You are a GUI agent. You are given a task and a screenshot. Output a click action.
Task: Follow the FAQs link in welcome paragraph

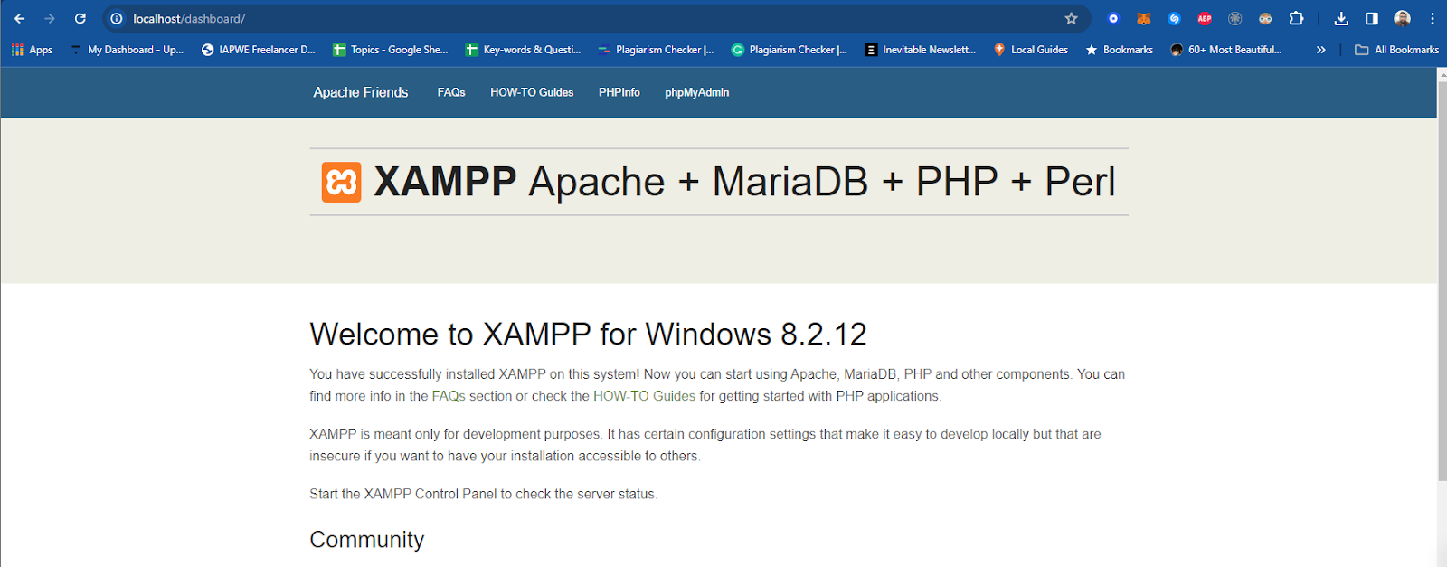coord(449,396)
